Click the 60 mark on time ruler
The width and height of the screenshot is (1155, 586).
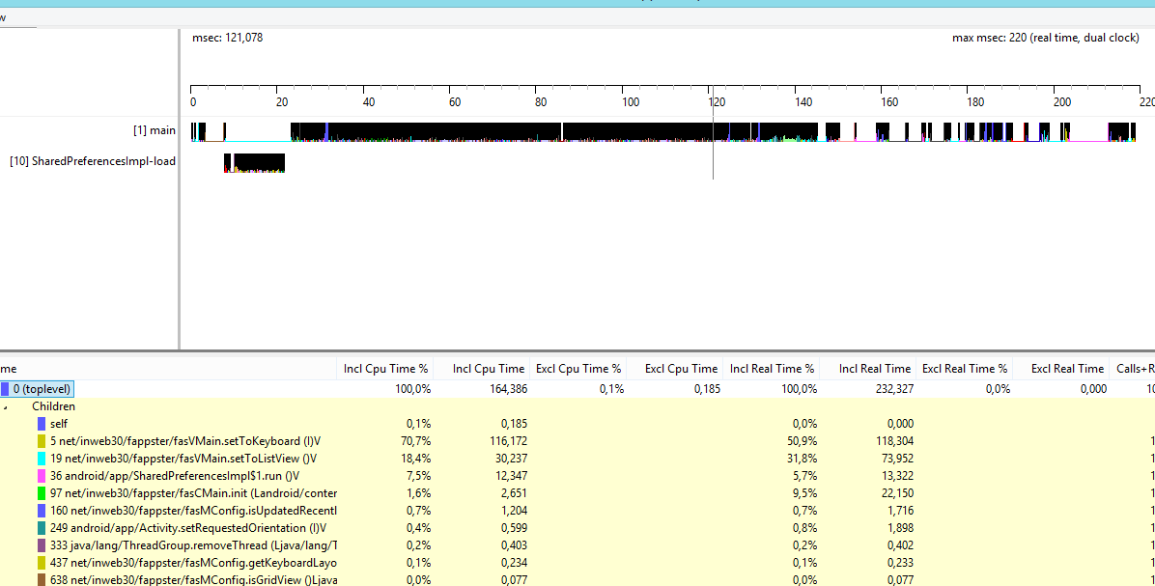[x=455, y=102]
